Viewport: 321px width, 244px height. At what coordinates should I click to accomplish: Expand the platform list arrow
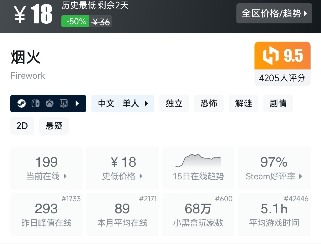77,104
